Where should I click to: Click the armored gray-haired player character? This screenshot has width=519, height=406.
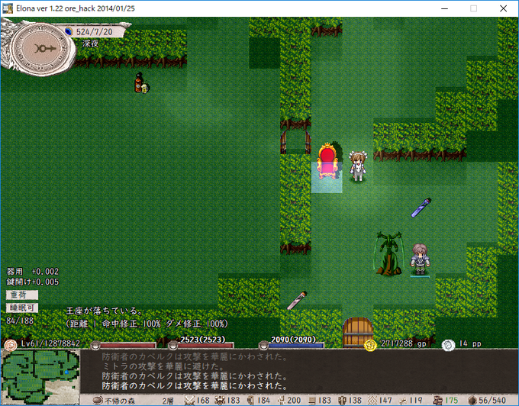(420, 259)
